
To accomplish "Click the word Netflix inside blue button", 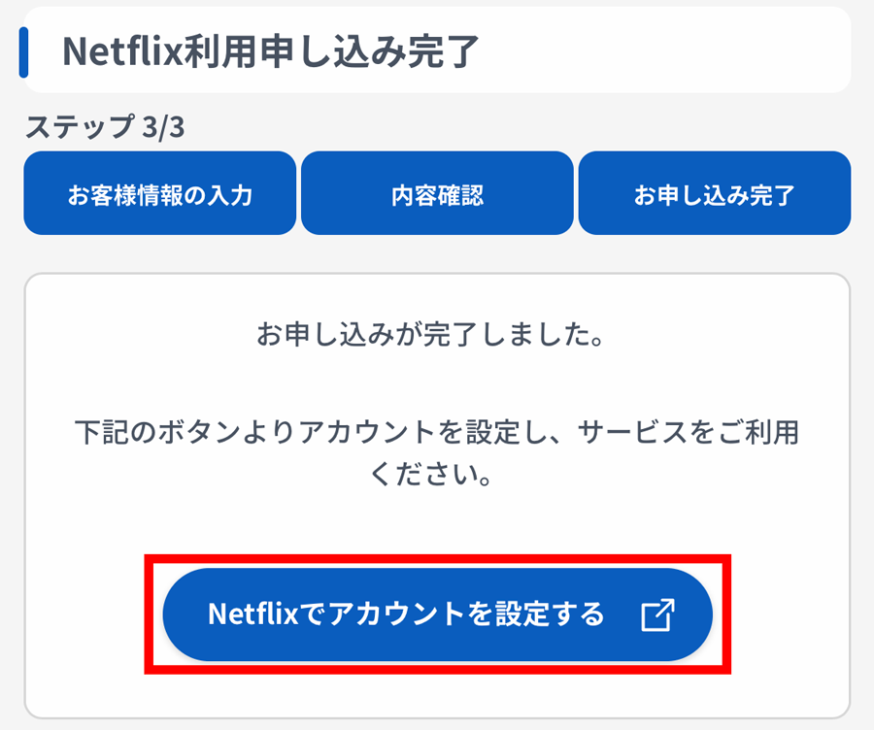I will (253, 614).
